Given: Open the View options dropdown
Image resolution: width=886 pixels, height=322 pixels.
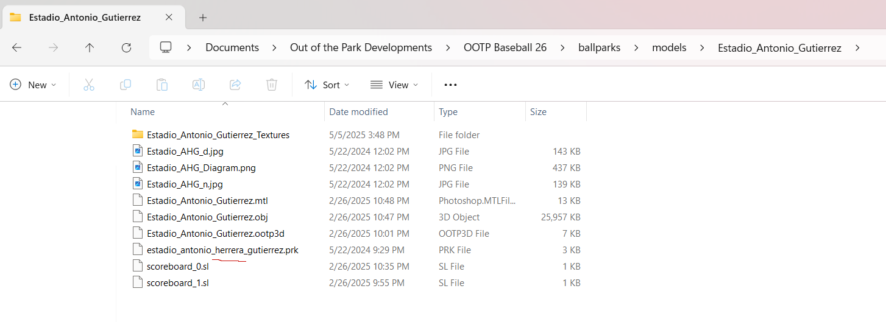Looking at the screenshot, I should (394, 85).
